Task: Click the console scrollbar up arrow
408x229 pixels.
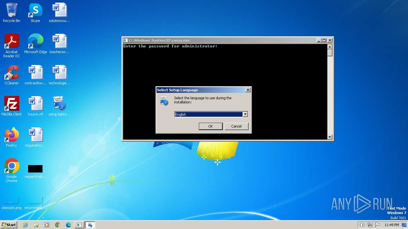Action: 330,47
